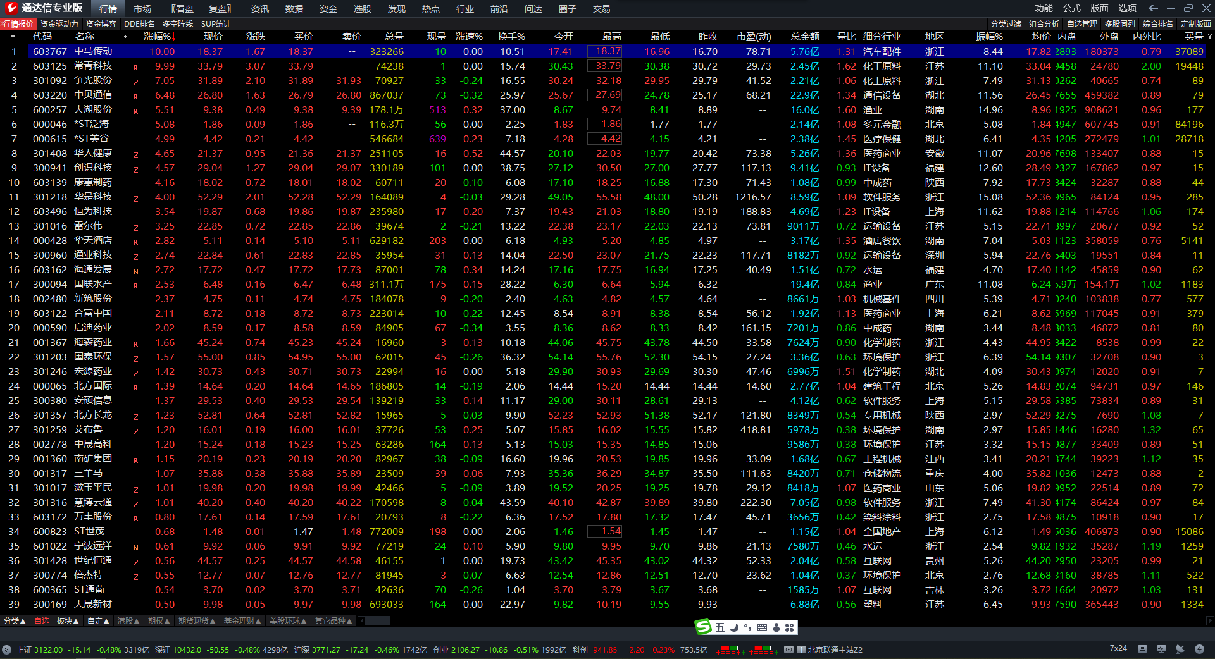Sort by the 总金额 column header
1215x659 pixels.
805,37
